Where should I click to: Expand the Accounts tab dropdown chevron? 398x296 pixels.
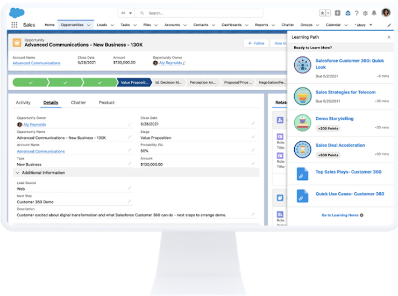point(185,25)
